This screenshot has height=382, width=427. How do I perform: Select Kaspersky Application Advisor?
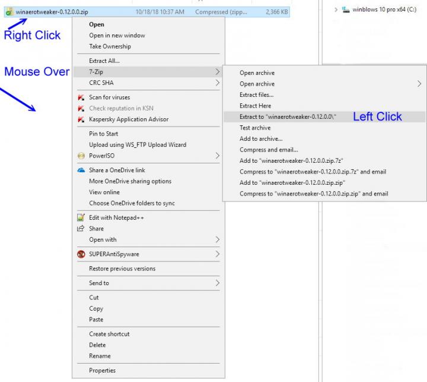click(x=129, y=119)
